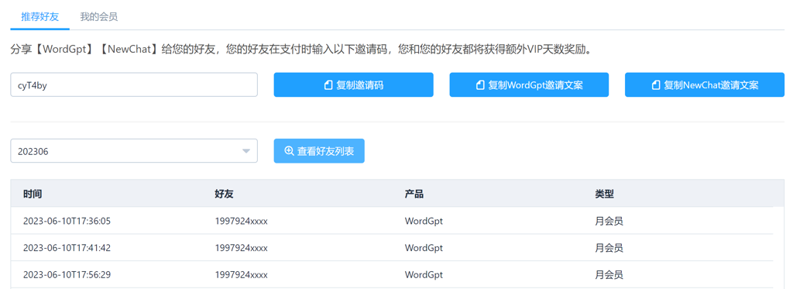The width and height of the screenshot is (793, 289).
Task: Click WordGpt in the 17:41:42 row
Action: [424, 248]
